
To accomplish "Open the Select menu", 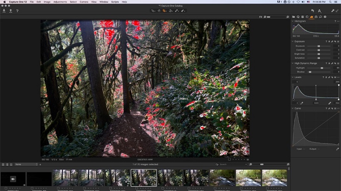I will click(x=73, y=2).
